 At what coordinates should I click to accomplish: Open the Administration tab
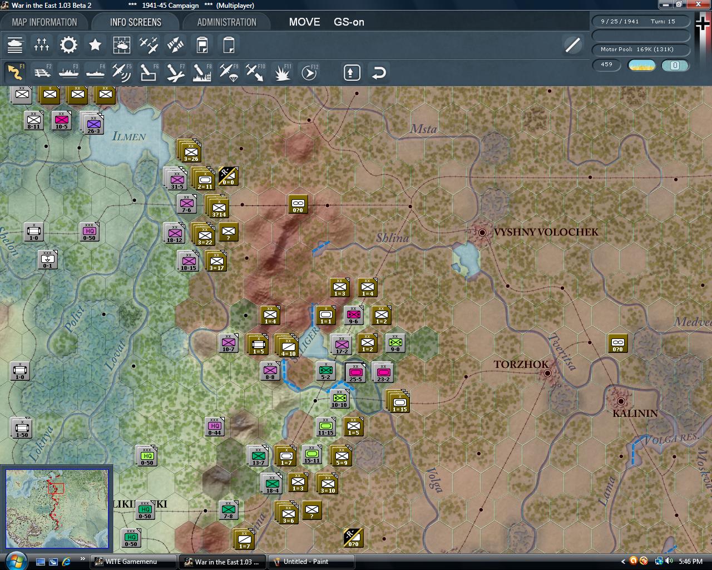[227, 22]
